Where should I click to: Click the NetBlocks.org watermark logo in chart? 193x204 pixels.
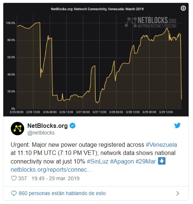[151, 22]
